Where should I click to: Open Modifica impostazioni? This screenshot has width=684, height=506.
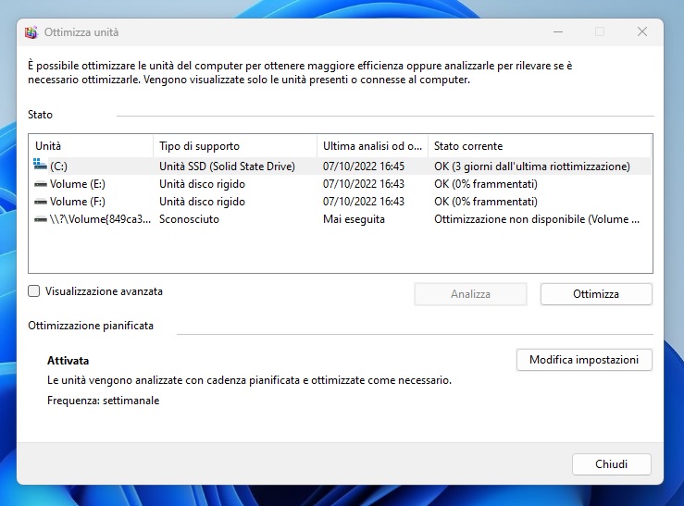pyautogui.click(x=584, y=360)
